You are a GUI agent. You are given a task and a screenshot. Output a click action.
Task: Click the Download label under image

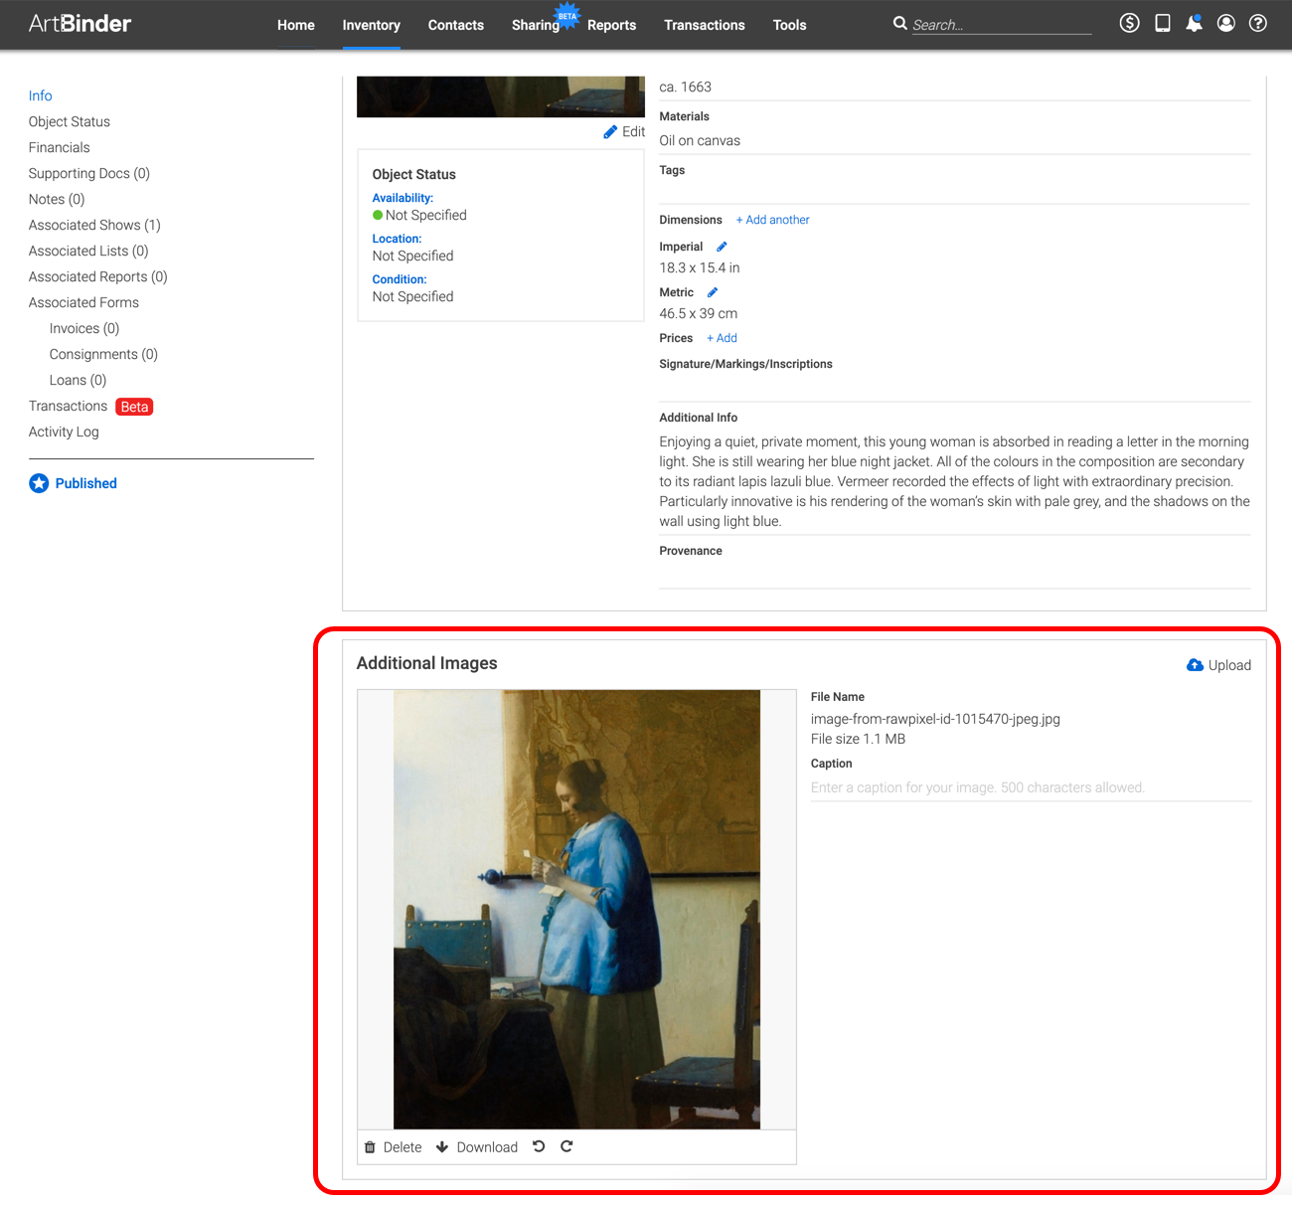487,1147
